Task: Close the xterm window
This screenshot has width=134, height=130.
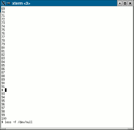Action: (130, 3)
